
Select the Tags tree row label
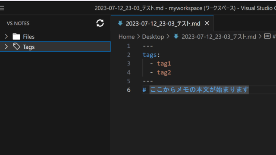click(29, 47)
